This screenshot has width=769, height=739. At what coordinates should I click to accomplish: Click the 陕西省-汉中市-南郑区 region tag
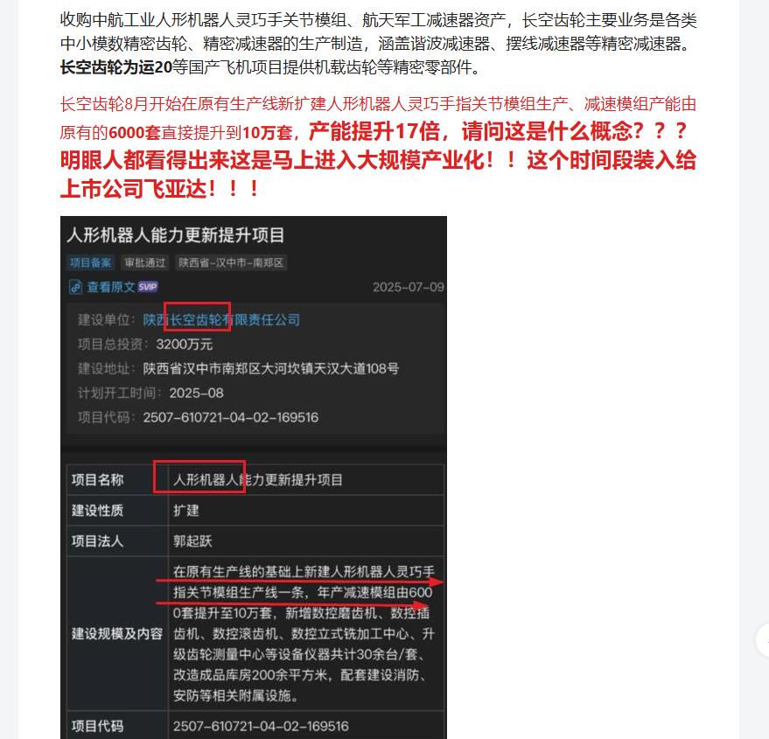231,263
